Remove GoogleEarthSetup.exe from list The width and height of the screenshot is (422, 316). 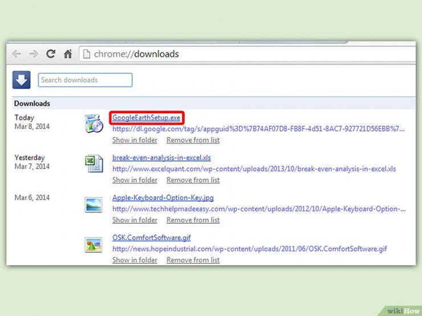click(x=193, y=140)
